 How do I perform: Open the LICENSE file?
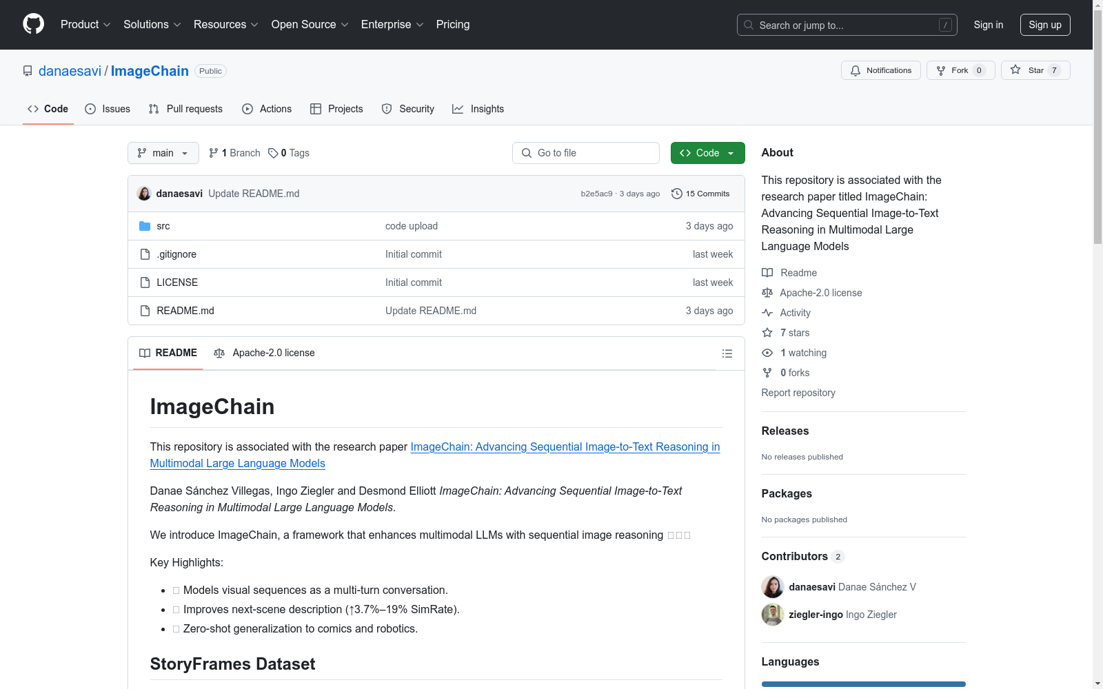click(x=177, y=282)
